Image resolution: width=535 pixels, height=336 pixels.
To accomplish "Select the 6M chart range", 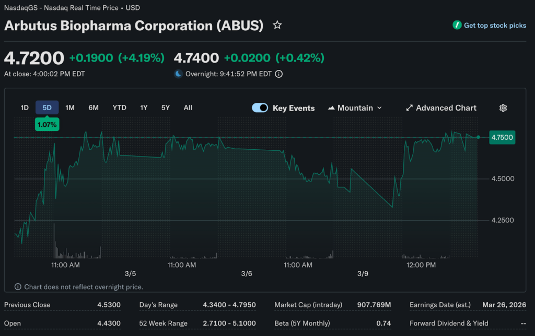I will 94,107.
